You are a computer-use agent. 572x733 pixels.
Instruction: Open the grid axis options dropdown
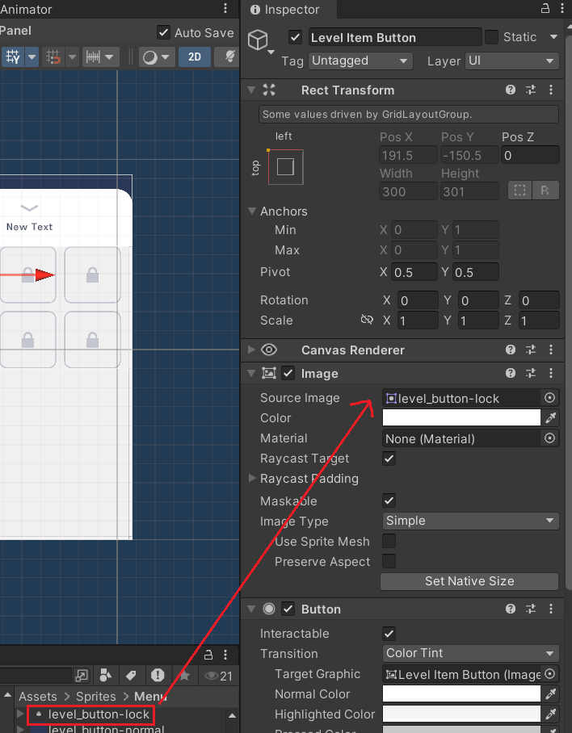(32, 57)
